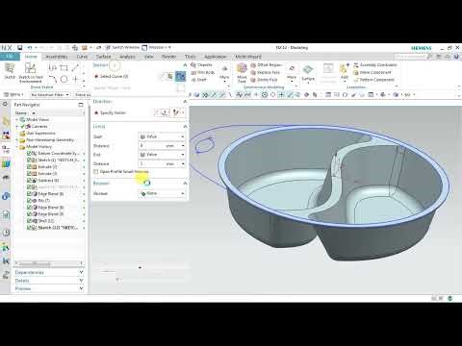Click the Offset Region tool
462x346 pixels.
266,65
